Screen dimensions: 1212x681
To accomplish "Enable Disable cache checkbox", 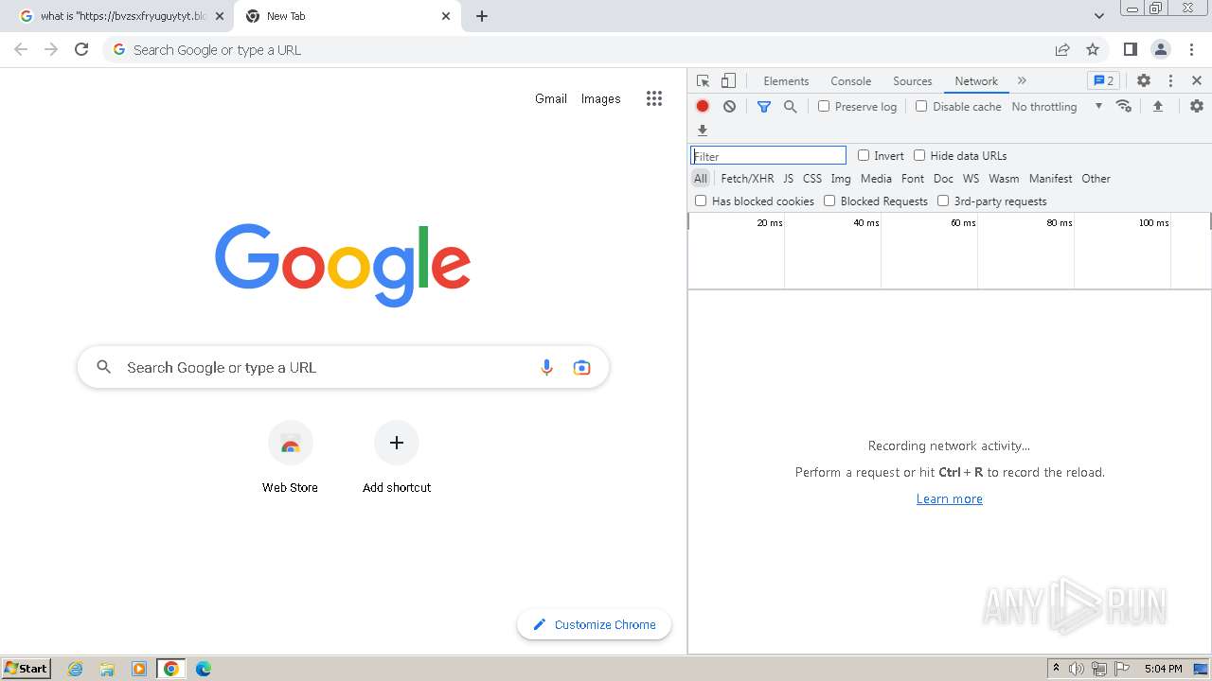I will [x=921, y=107].
